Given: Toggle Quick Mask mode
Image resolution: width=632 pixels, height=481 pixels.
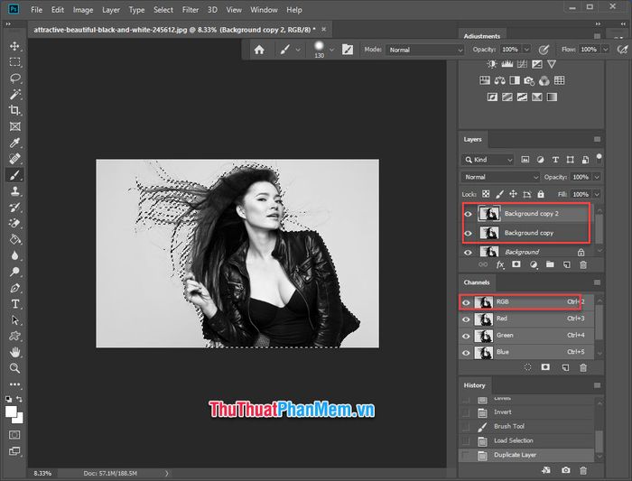Looking at the screenshot, I should tap(14, 435).
